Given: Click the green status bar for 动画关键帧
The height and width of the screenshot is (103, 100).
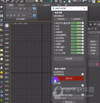Looking at the screenshot, I should tap(76, 47).
